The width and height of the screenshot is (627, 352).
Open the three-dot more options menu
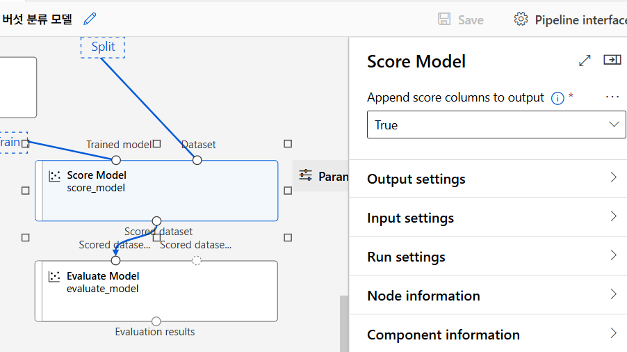(x=612, y=97)
